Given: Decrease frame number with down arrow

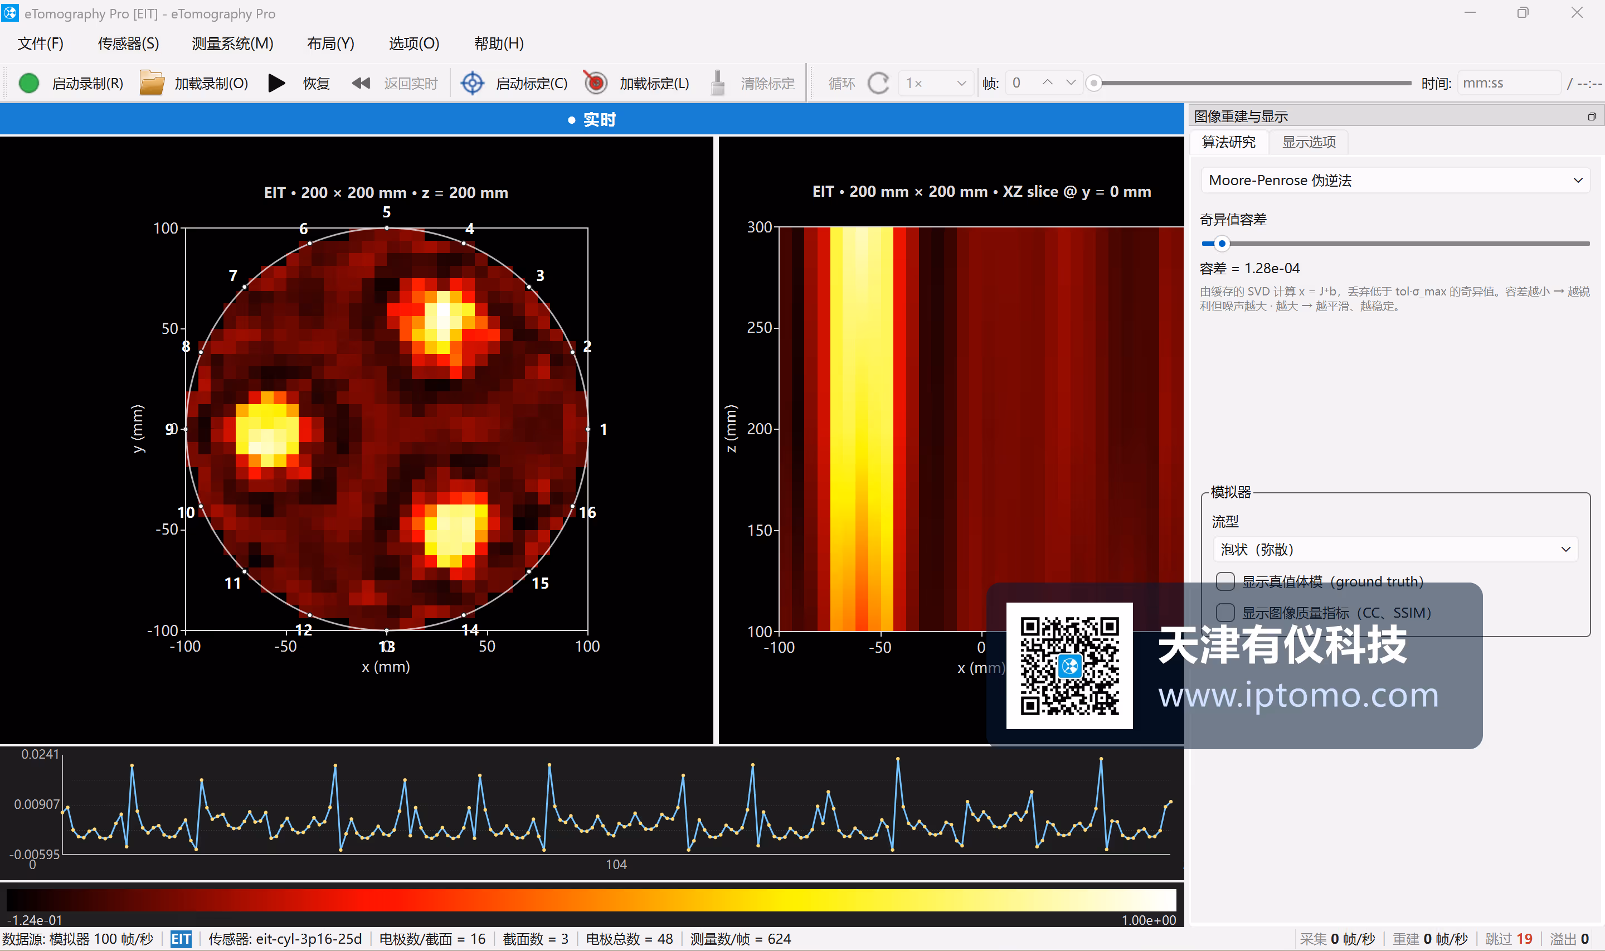Looking at the screenshot, I should (1070, 83).
